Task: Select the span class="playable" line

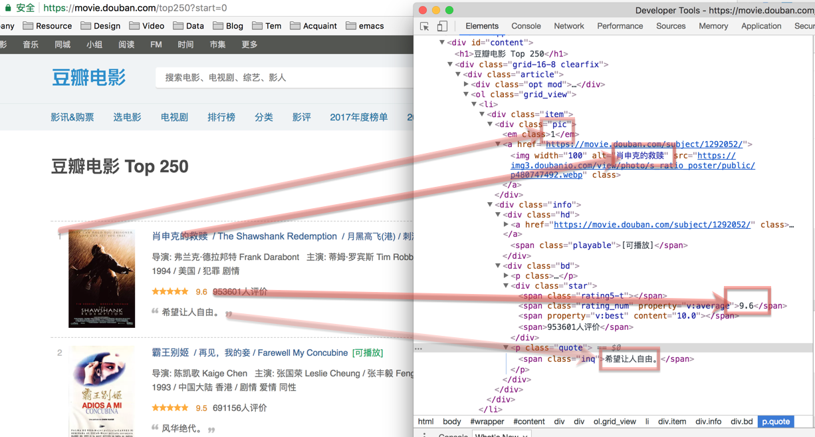Action: 599,245
